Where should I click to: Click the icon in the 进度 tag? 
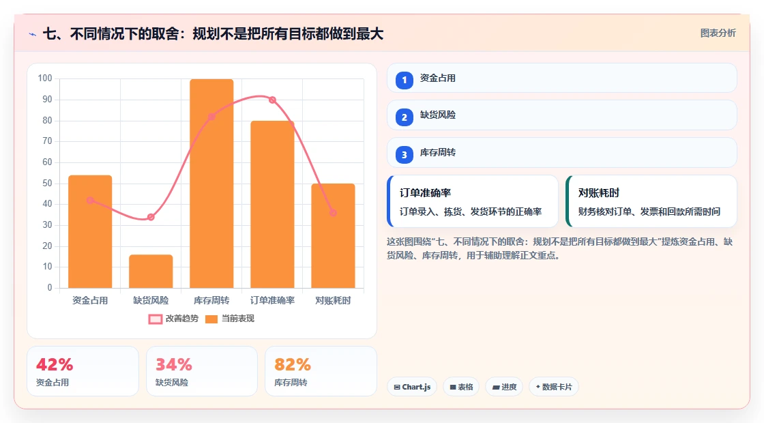click(x=495, y=387)
